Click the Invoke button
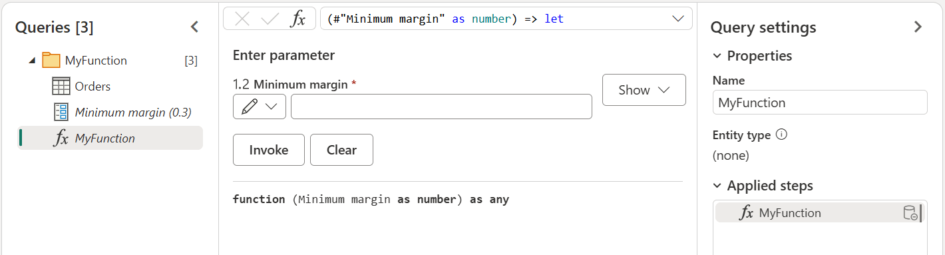945x255 pixels. 269,150
